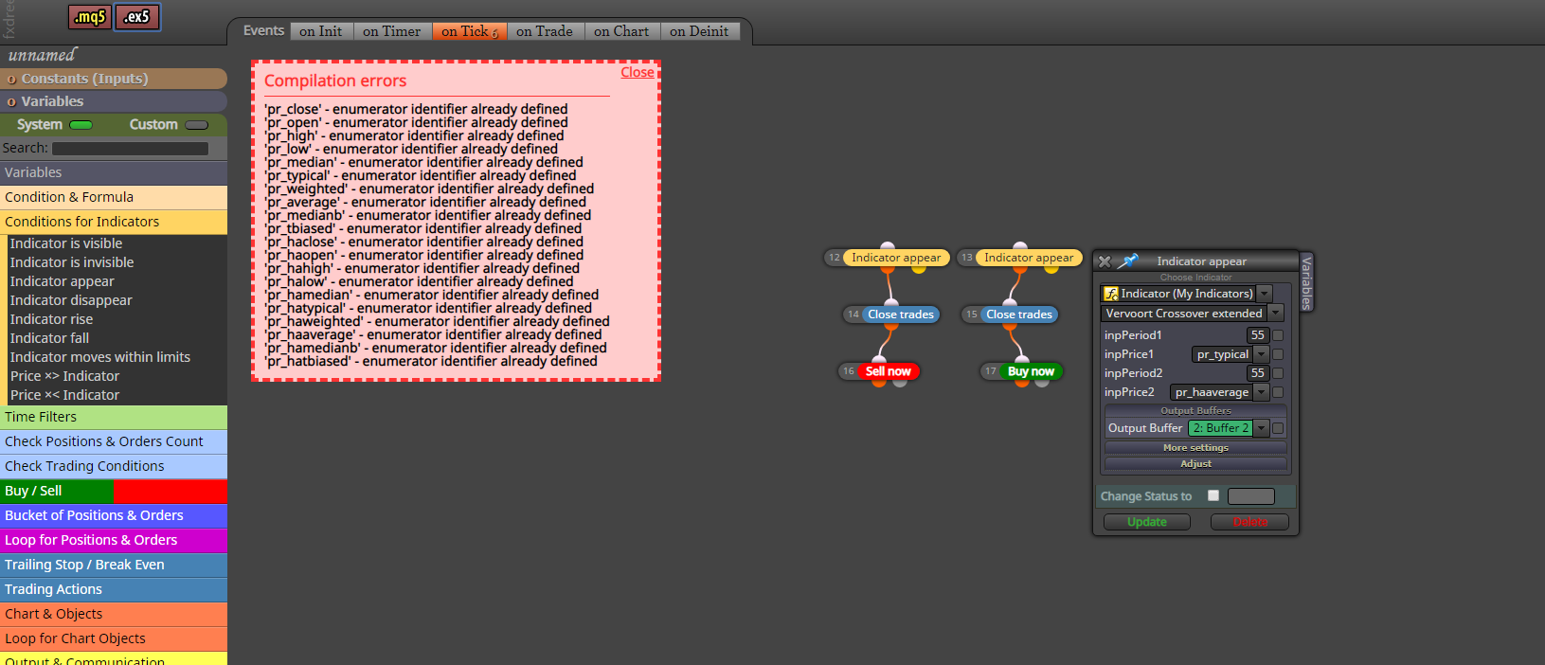Expand the Variables panel in sidebar
1545x665 pixels.
coord(114,101)
